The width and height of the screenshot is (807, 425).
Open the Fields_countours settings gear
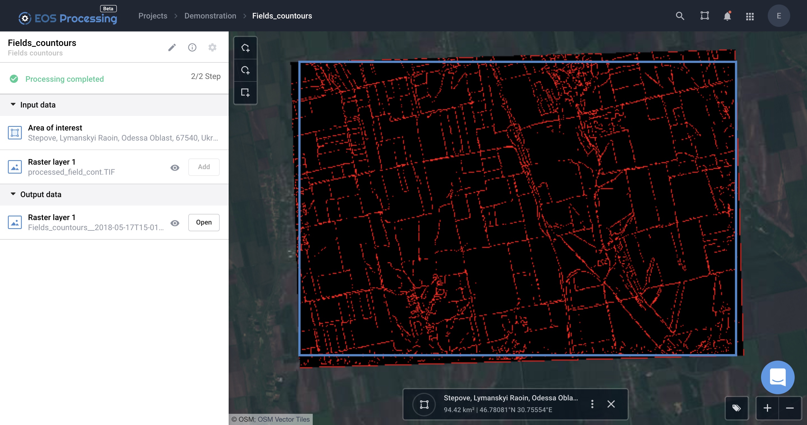pyautogui.click(x=212, y=47)
